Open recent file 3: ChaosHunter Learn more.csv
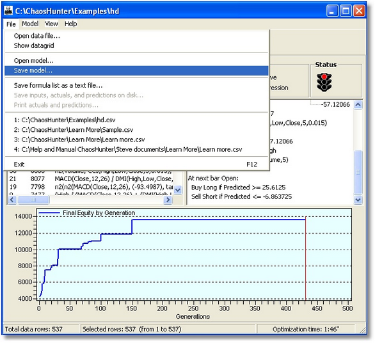Image resolution: width=375 pixels, height=343 pixels. [x=136, y=140]
